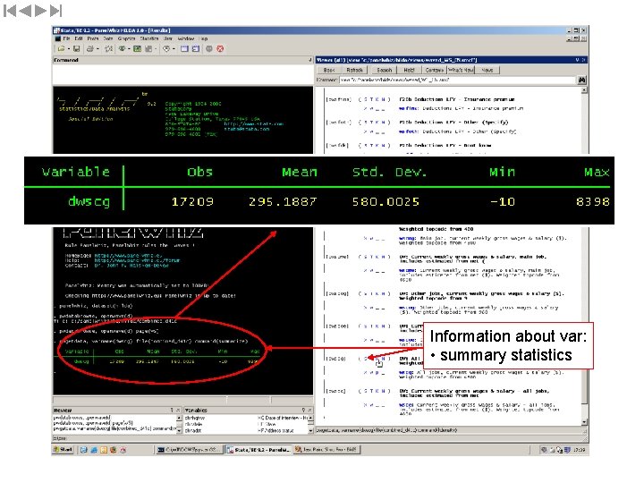This screenshot has height=483, width=644.
Task: Click the first Quick Launch icon on taskbar
Action: coord(84,450)
